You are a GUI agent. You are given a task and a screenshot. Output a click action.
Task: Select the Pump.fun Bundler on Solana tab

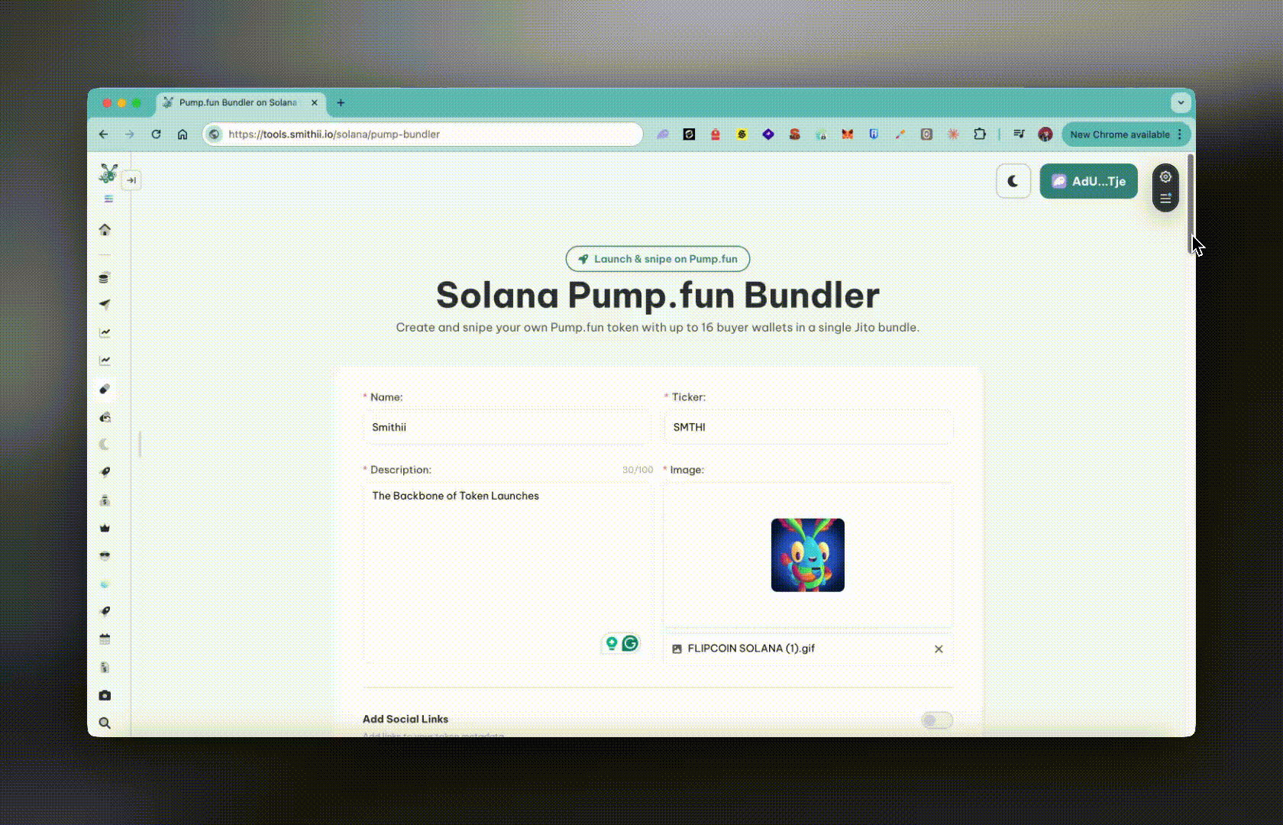point(241,102)
